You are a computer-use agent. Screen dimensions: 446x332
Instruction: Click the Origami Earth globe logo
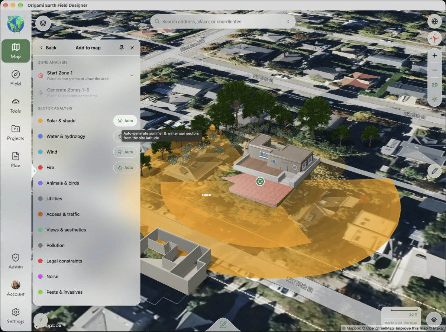pyautogui.click(x=16, y=24)
